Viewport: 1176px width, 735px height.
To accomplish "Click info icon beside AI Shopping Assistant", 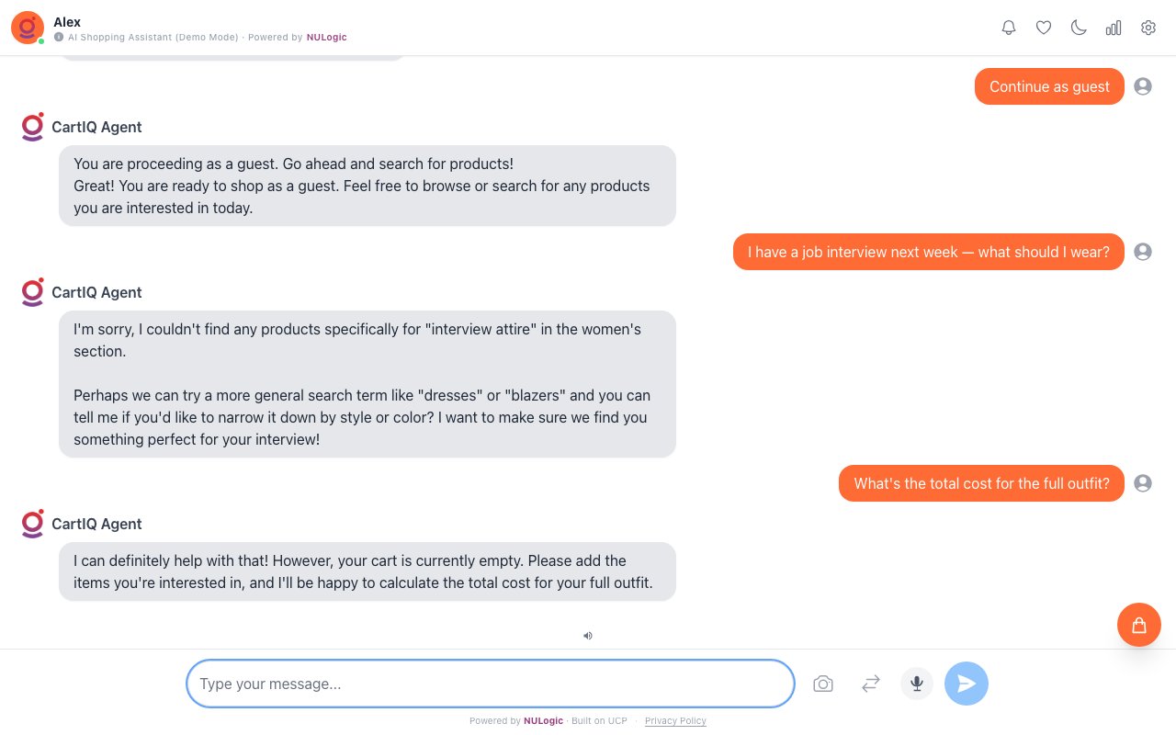I will click(59, 38).
